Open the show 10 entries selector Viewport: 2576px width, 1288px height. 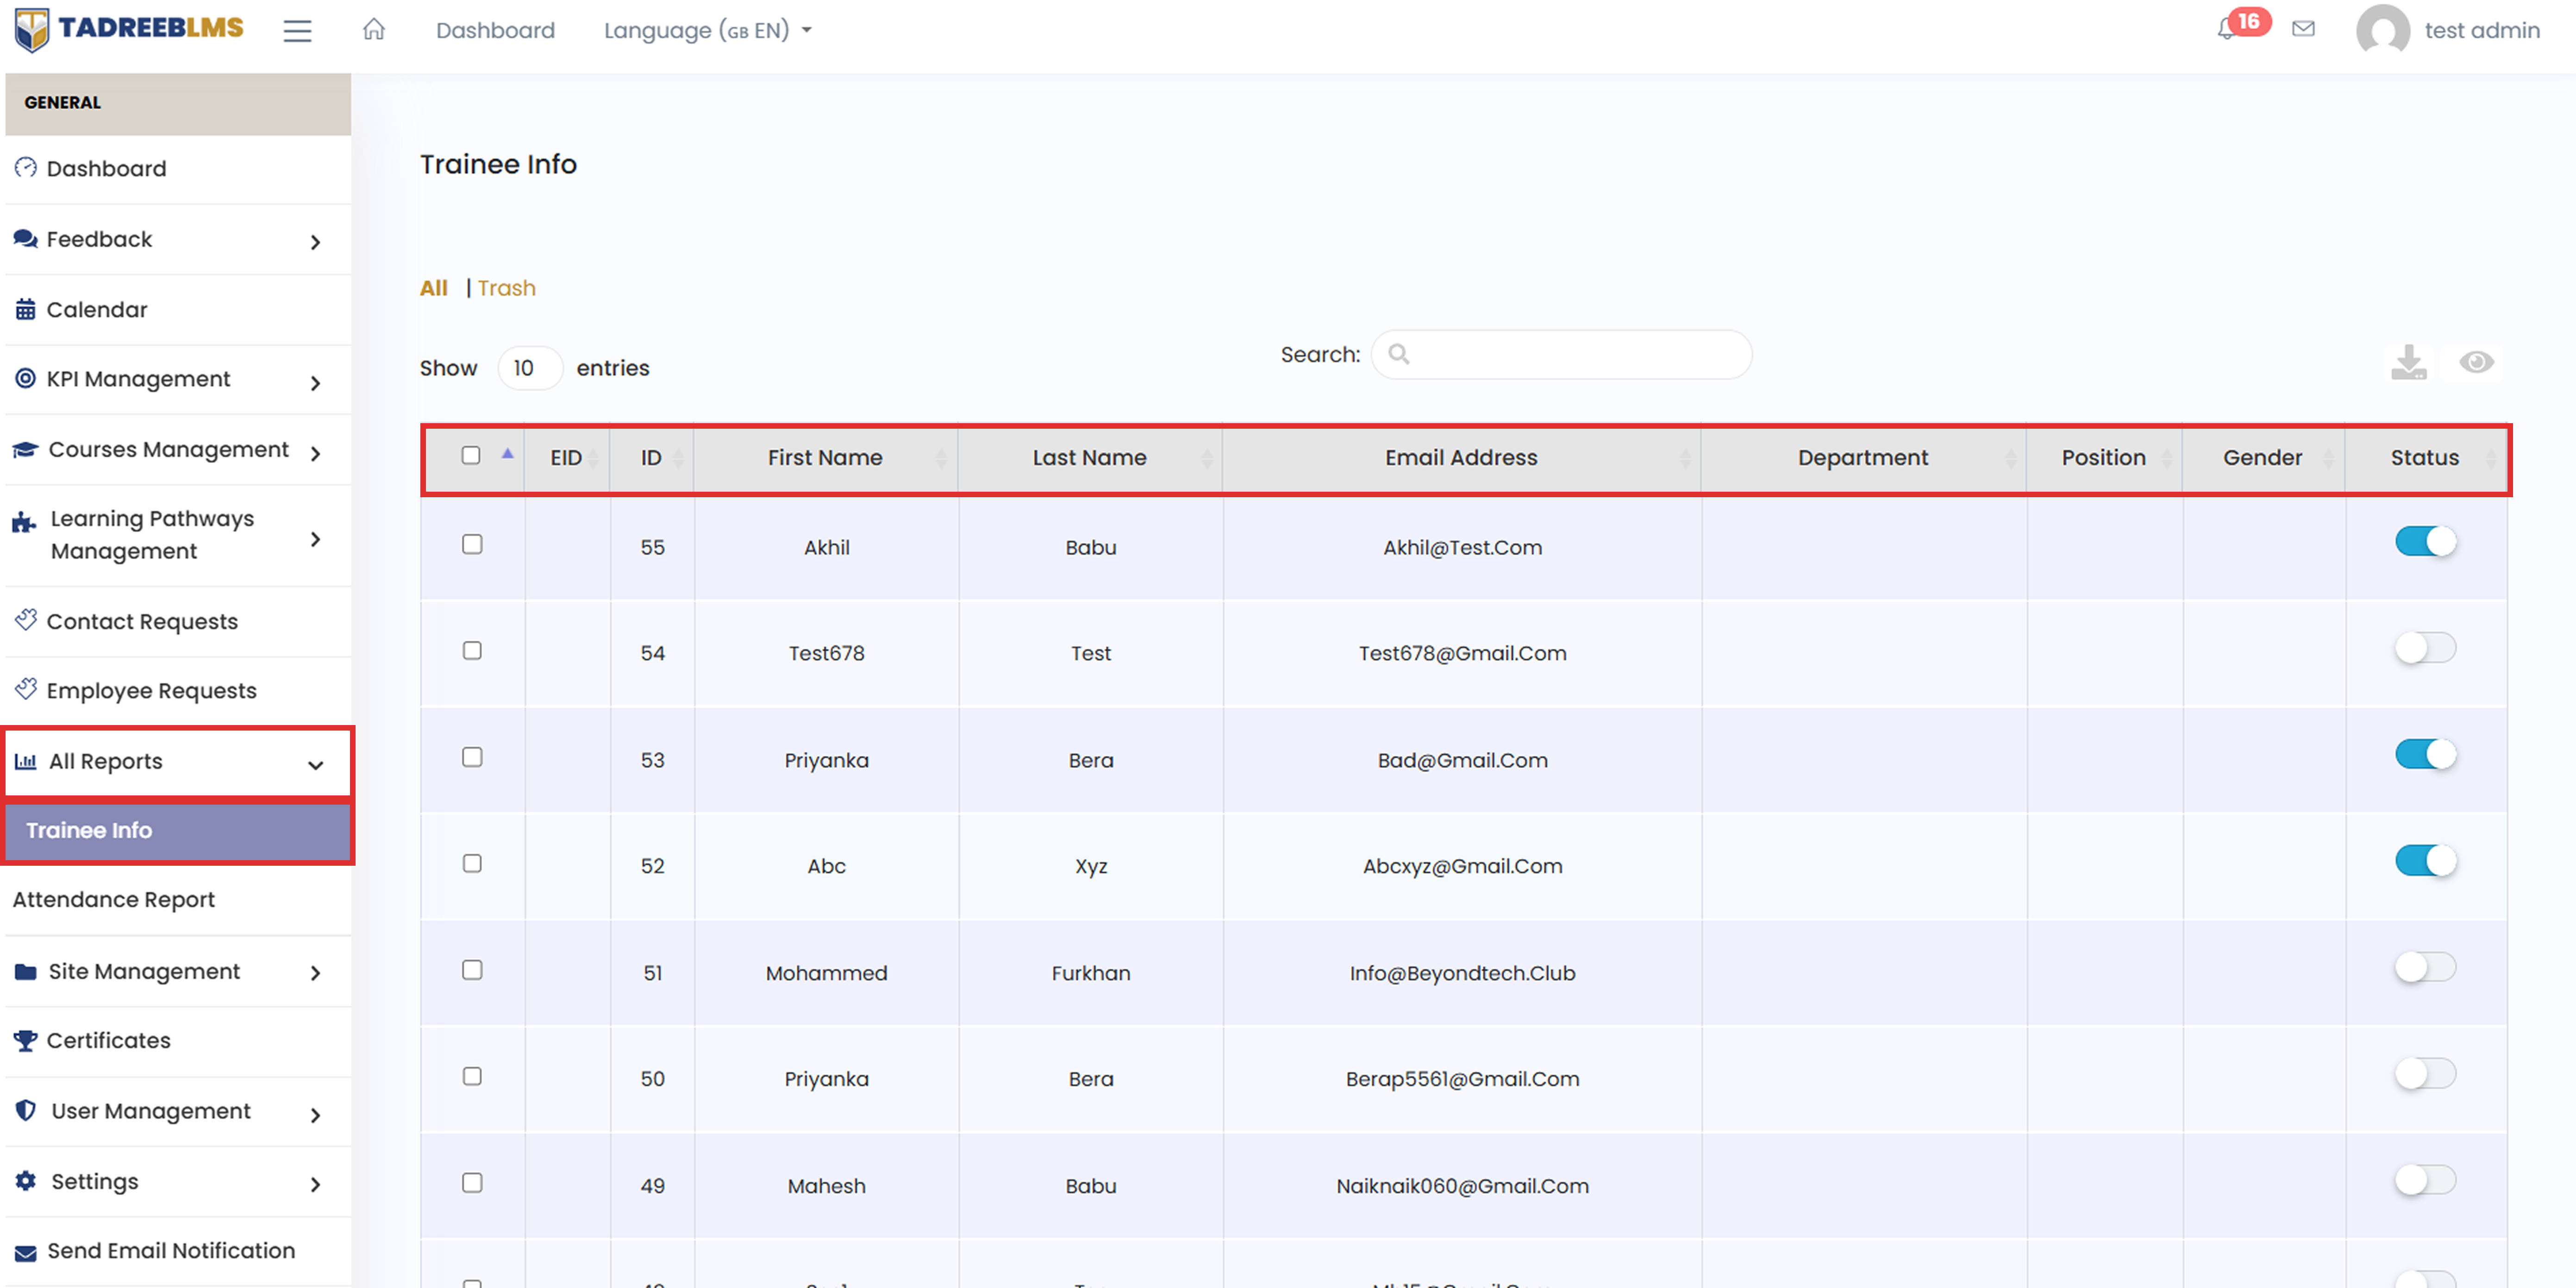[530, 368]
